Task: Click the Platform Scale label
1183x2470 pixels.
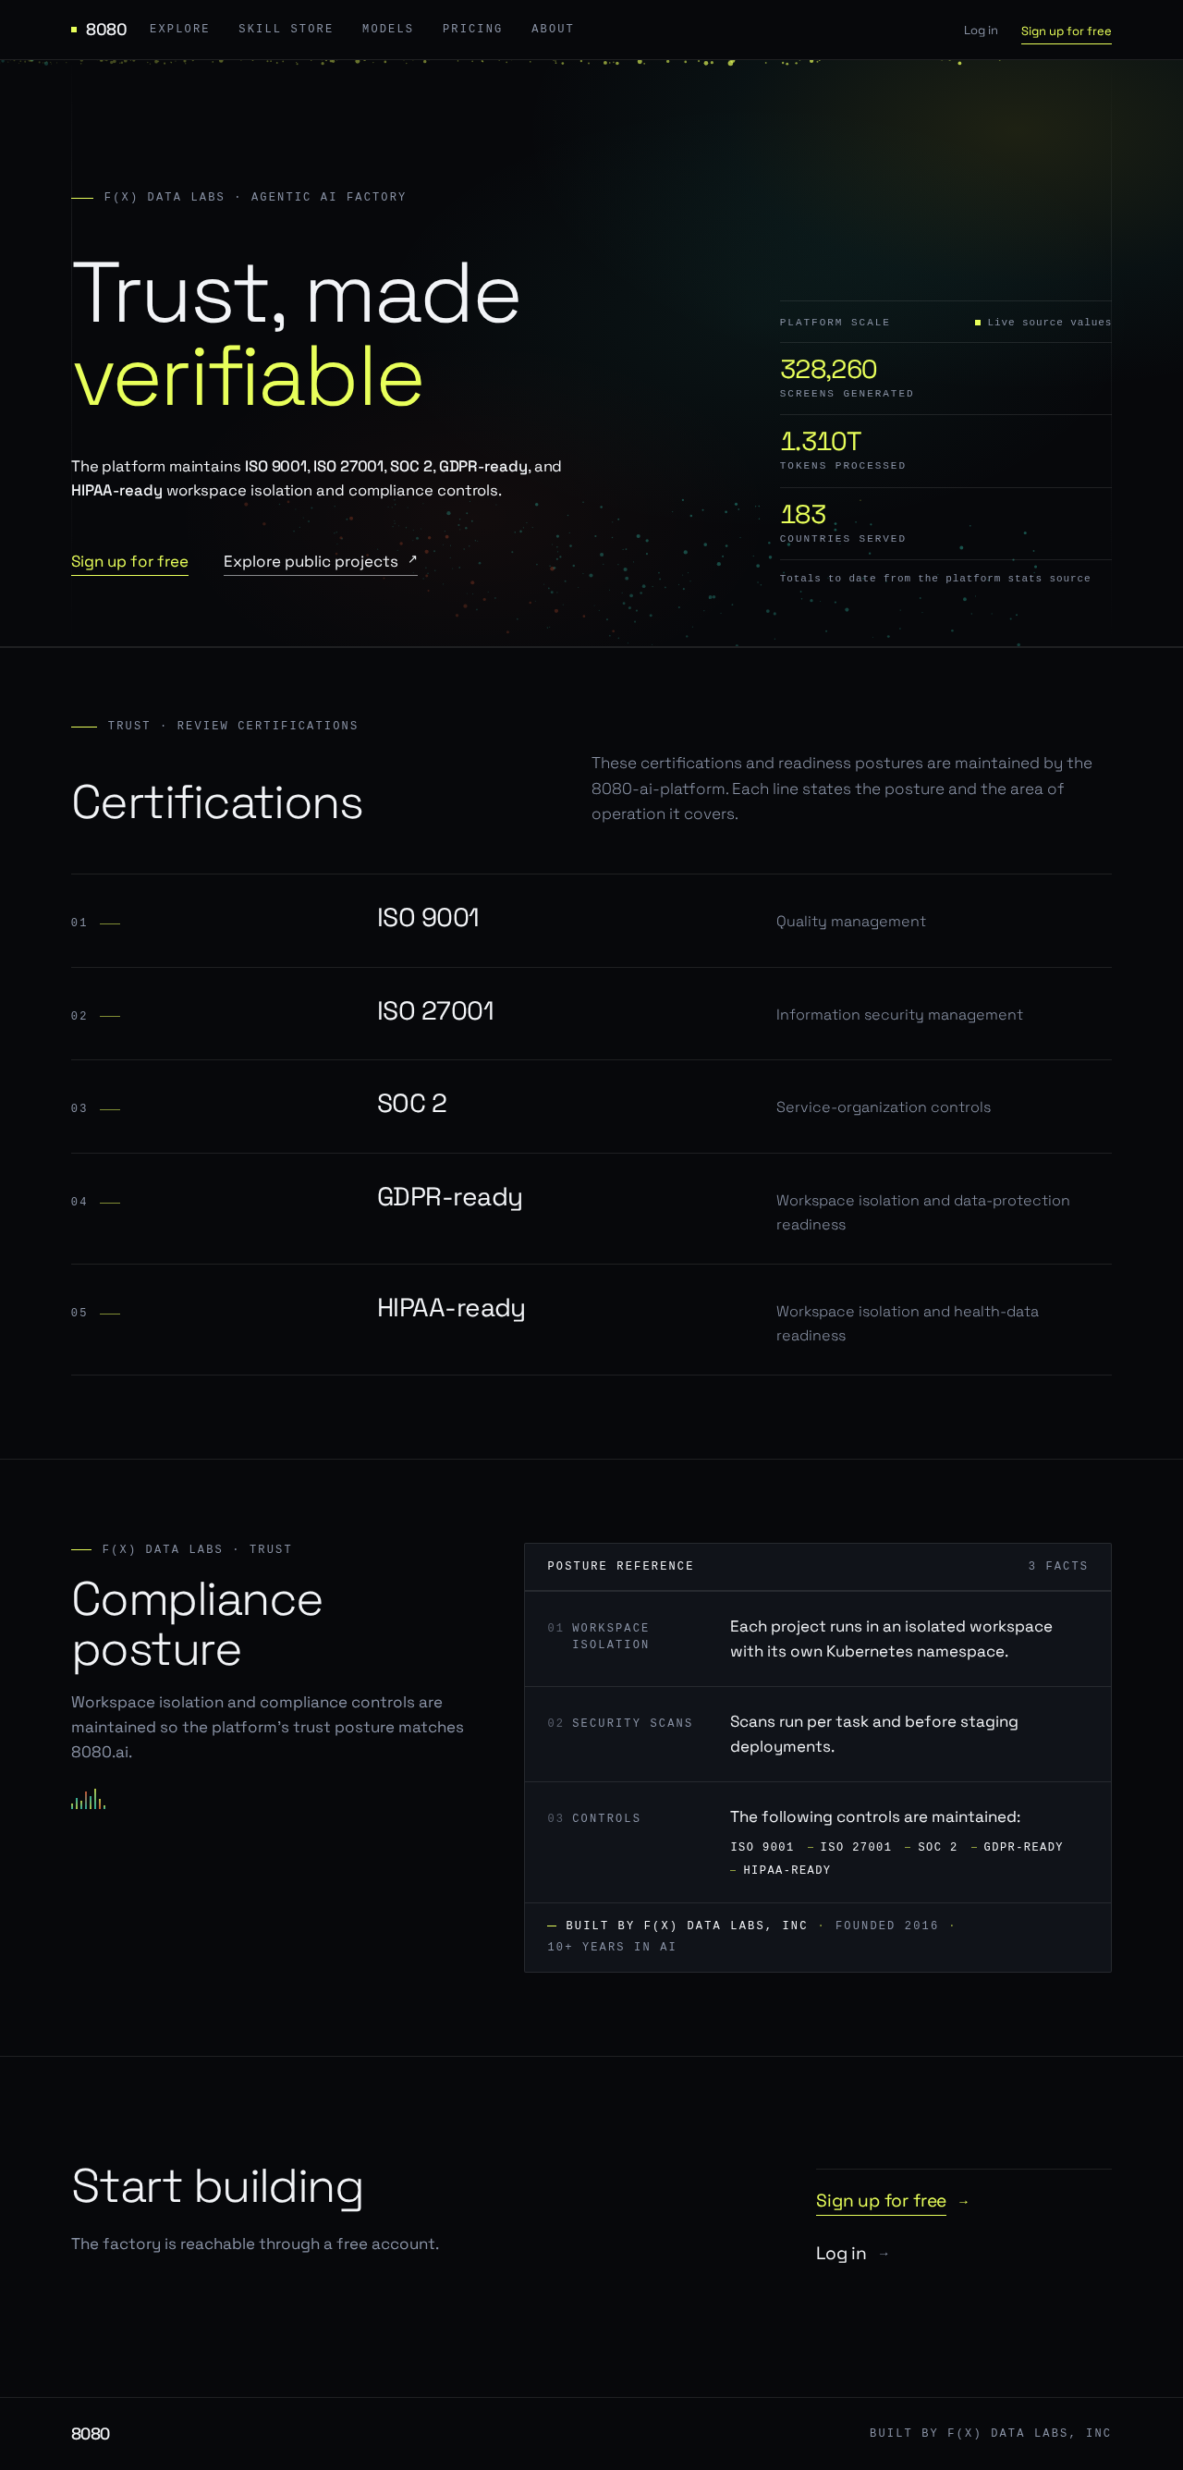Action: pos(834,323)
